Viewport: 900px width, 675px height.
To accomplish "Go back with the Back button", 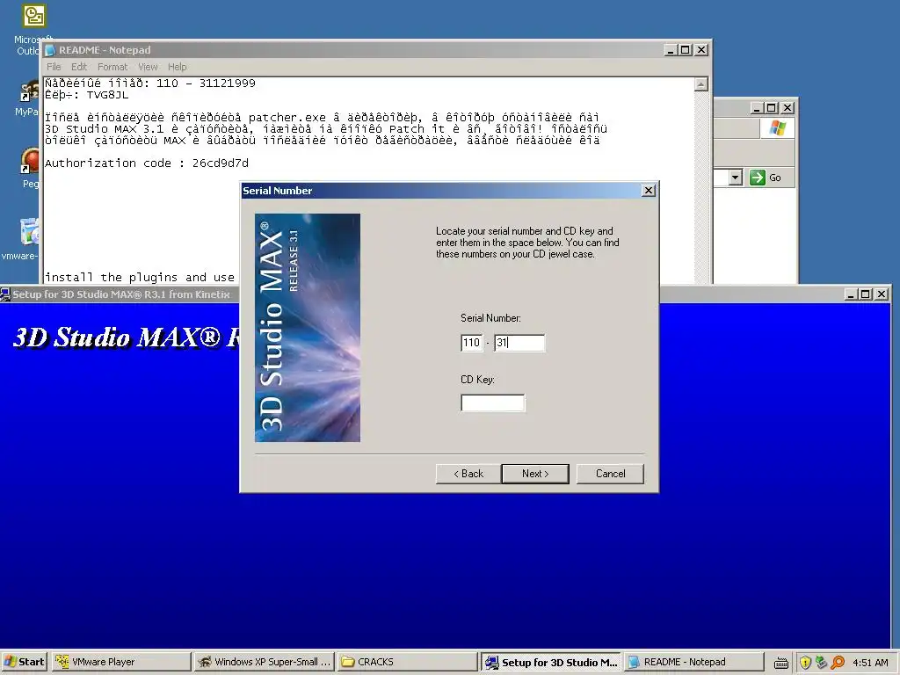I will pyautogui.click(x=468, y=474).
